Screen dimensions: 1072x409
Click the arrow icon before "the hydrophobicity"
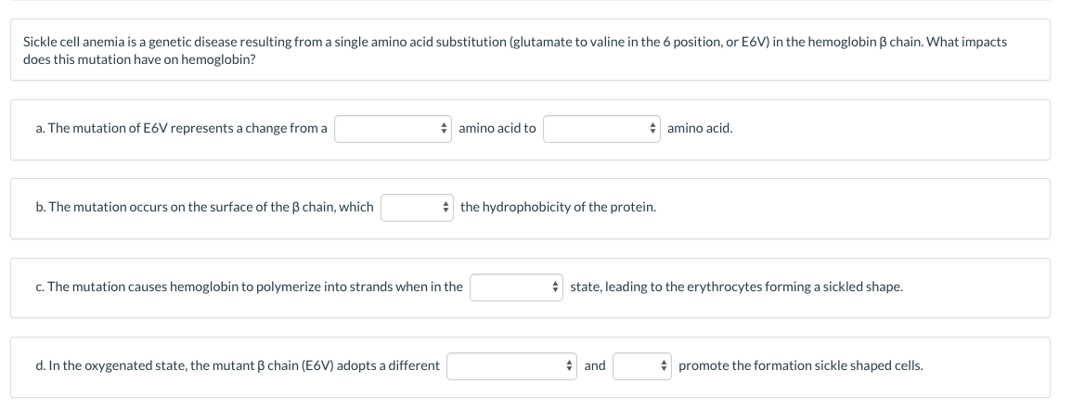[446, 207]
